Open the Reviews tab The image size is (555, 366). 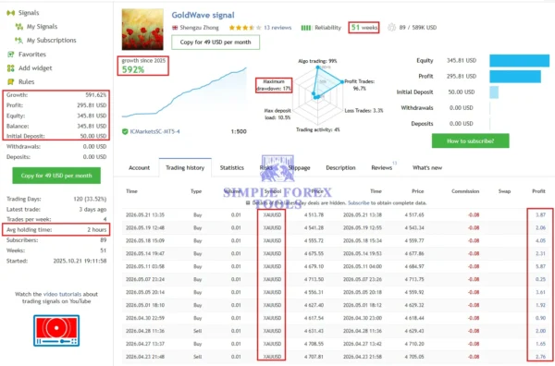pos(381,168)
